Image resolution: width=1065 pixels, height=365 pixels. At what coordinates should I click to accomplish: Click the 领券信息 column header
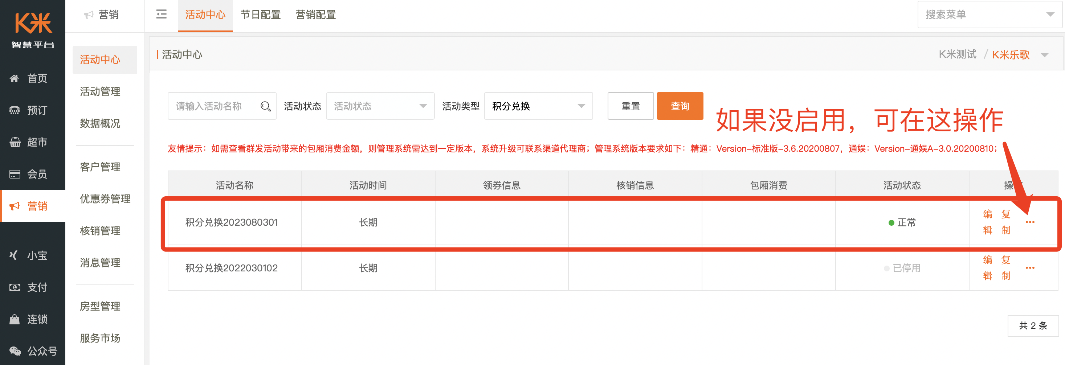coord(502,185)
